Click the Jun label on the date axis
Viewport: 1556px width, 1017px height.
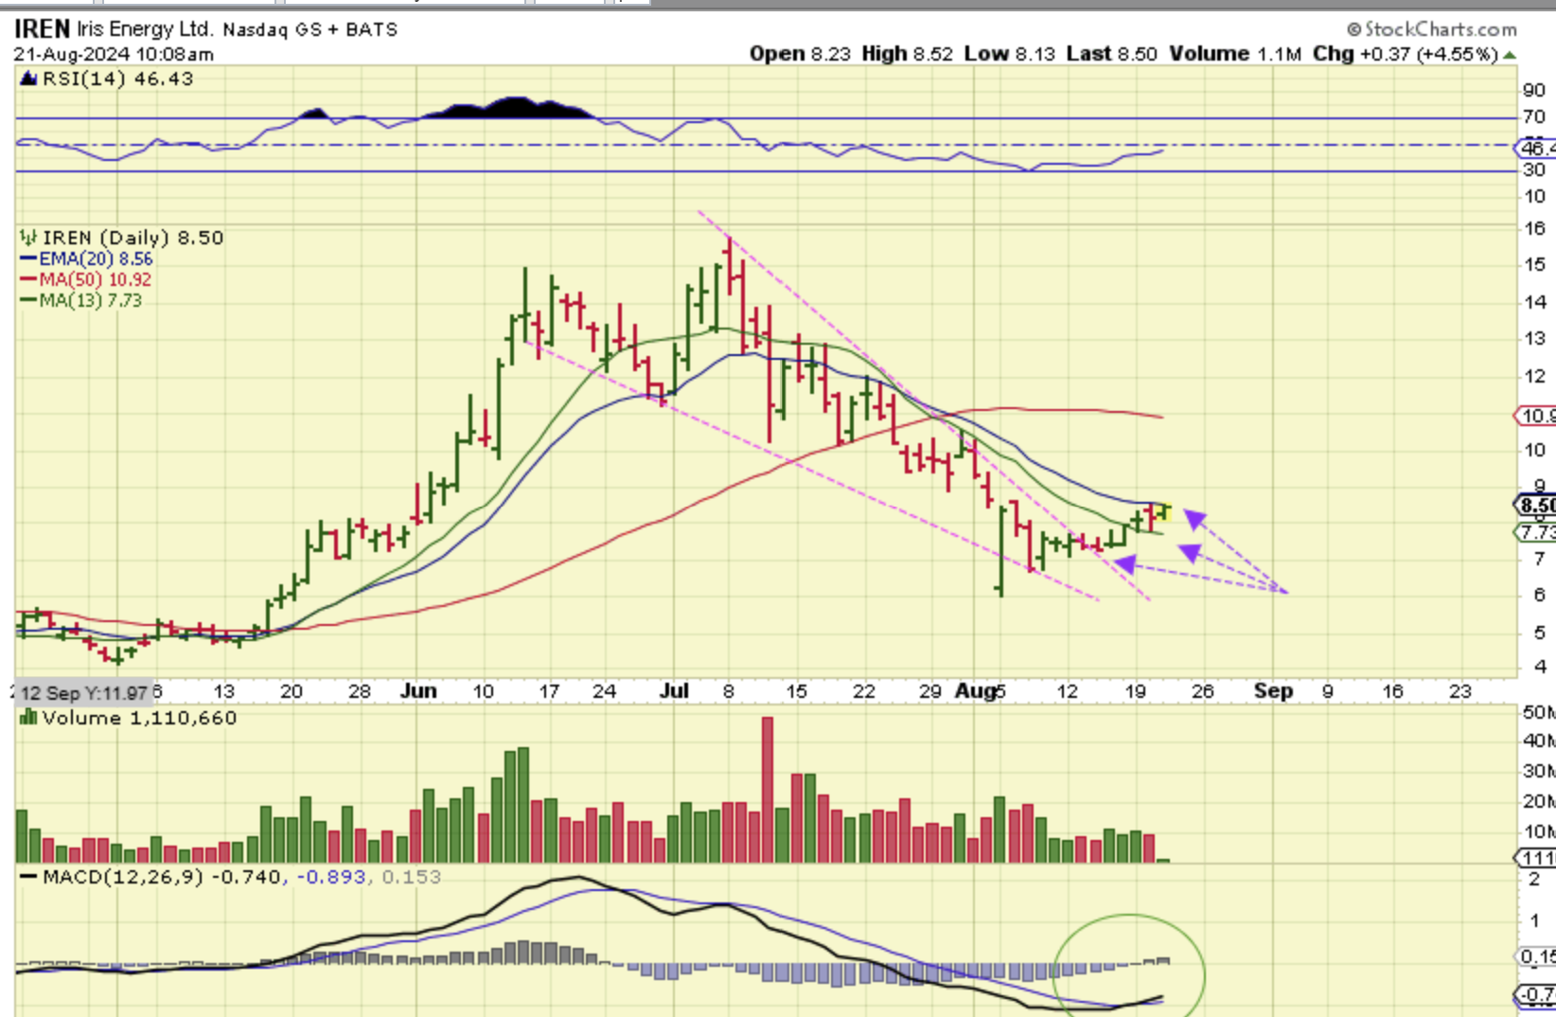pos(418,691)
